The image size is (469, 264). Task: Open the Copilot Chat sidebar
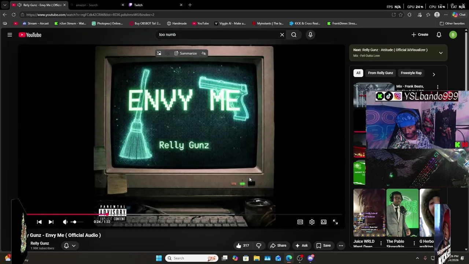[459, 15]
